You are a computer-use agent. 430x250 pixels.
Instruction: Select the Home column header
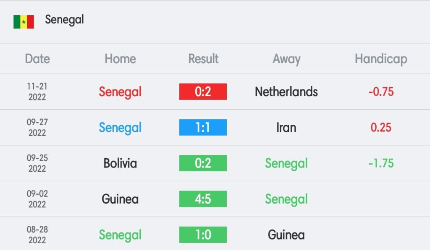pos(120,59)
